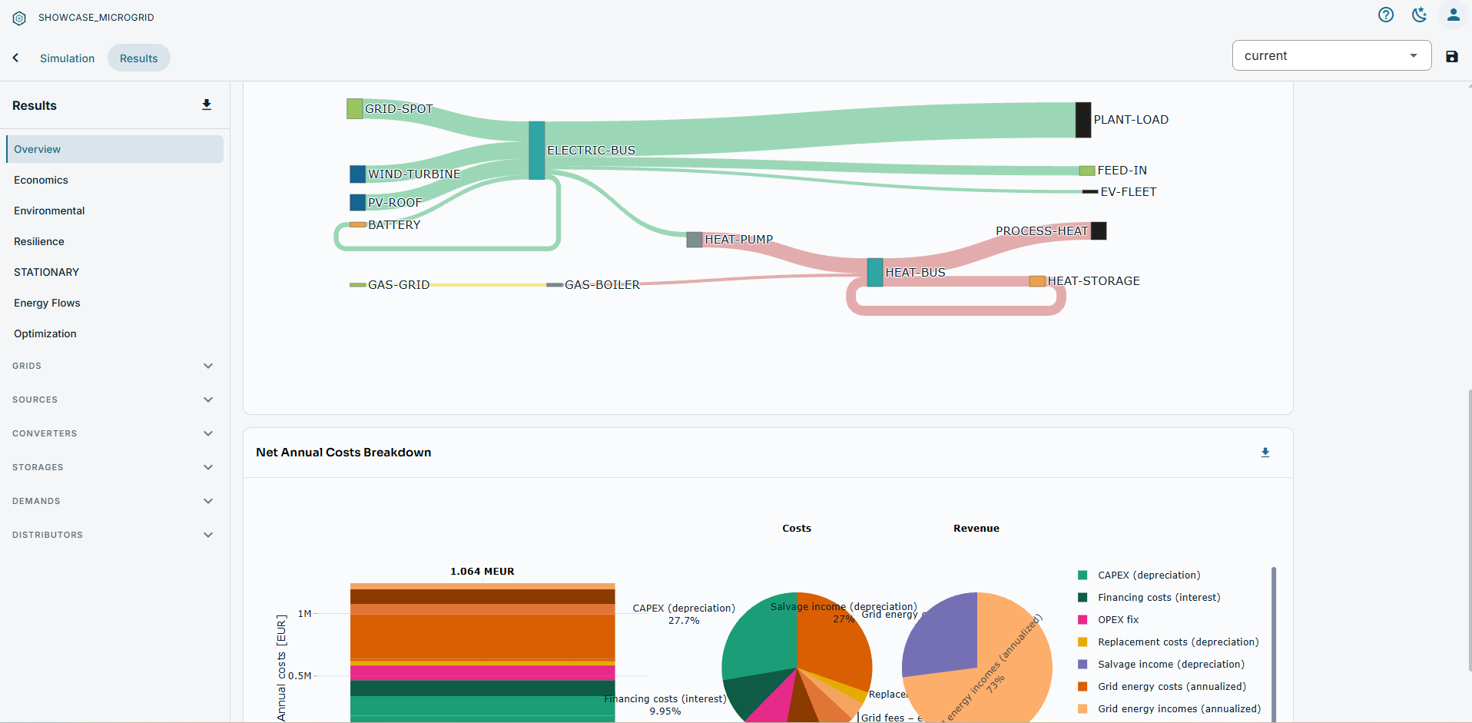This screenshot has height=723, width=1472.
Task: Expand the STORAGES section
Action: [x=114, y=467]
